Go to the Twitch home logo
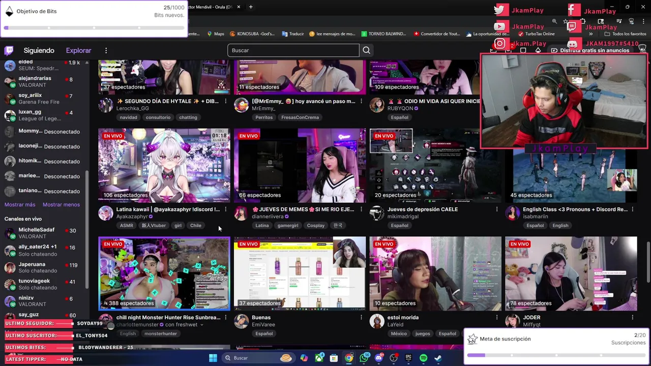Viewport: 651px width, 366px height. point(9,50)
